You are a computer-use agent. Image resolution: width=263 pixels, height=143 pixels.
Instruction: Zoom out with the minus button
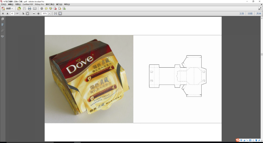tap(34, 13)
